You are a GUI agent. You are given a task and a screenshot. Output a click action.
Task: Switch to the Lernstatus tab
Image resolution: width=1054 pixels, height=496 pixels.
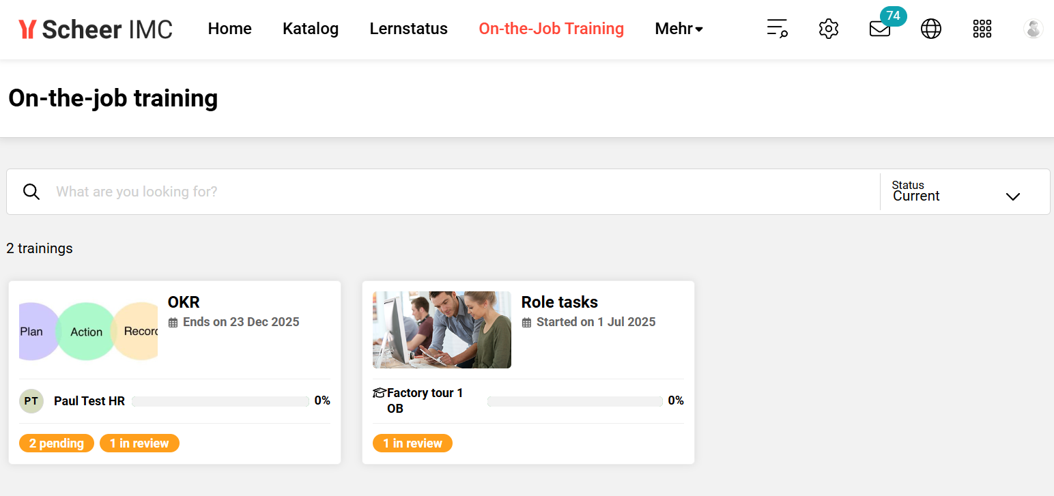pos(408,29)
